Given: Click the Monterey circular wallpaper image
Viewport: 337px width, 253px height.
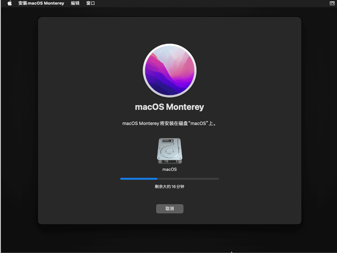Looking at the screenshot, I should point(169,69).
